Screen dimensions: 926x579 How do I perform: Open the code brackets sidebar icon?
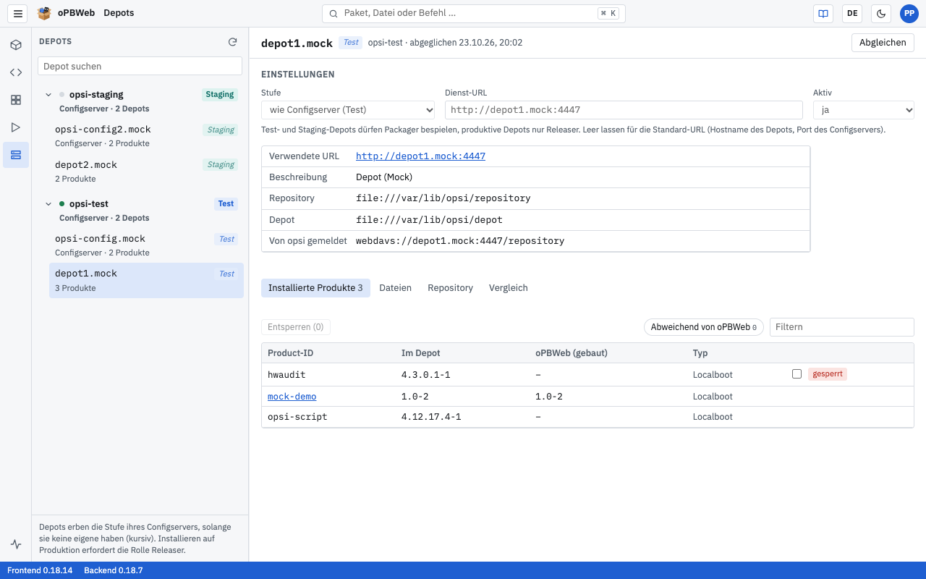16,72
